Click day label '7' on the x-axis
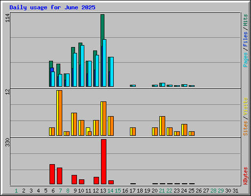The image size is (251, 196). (60, 191)
